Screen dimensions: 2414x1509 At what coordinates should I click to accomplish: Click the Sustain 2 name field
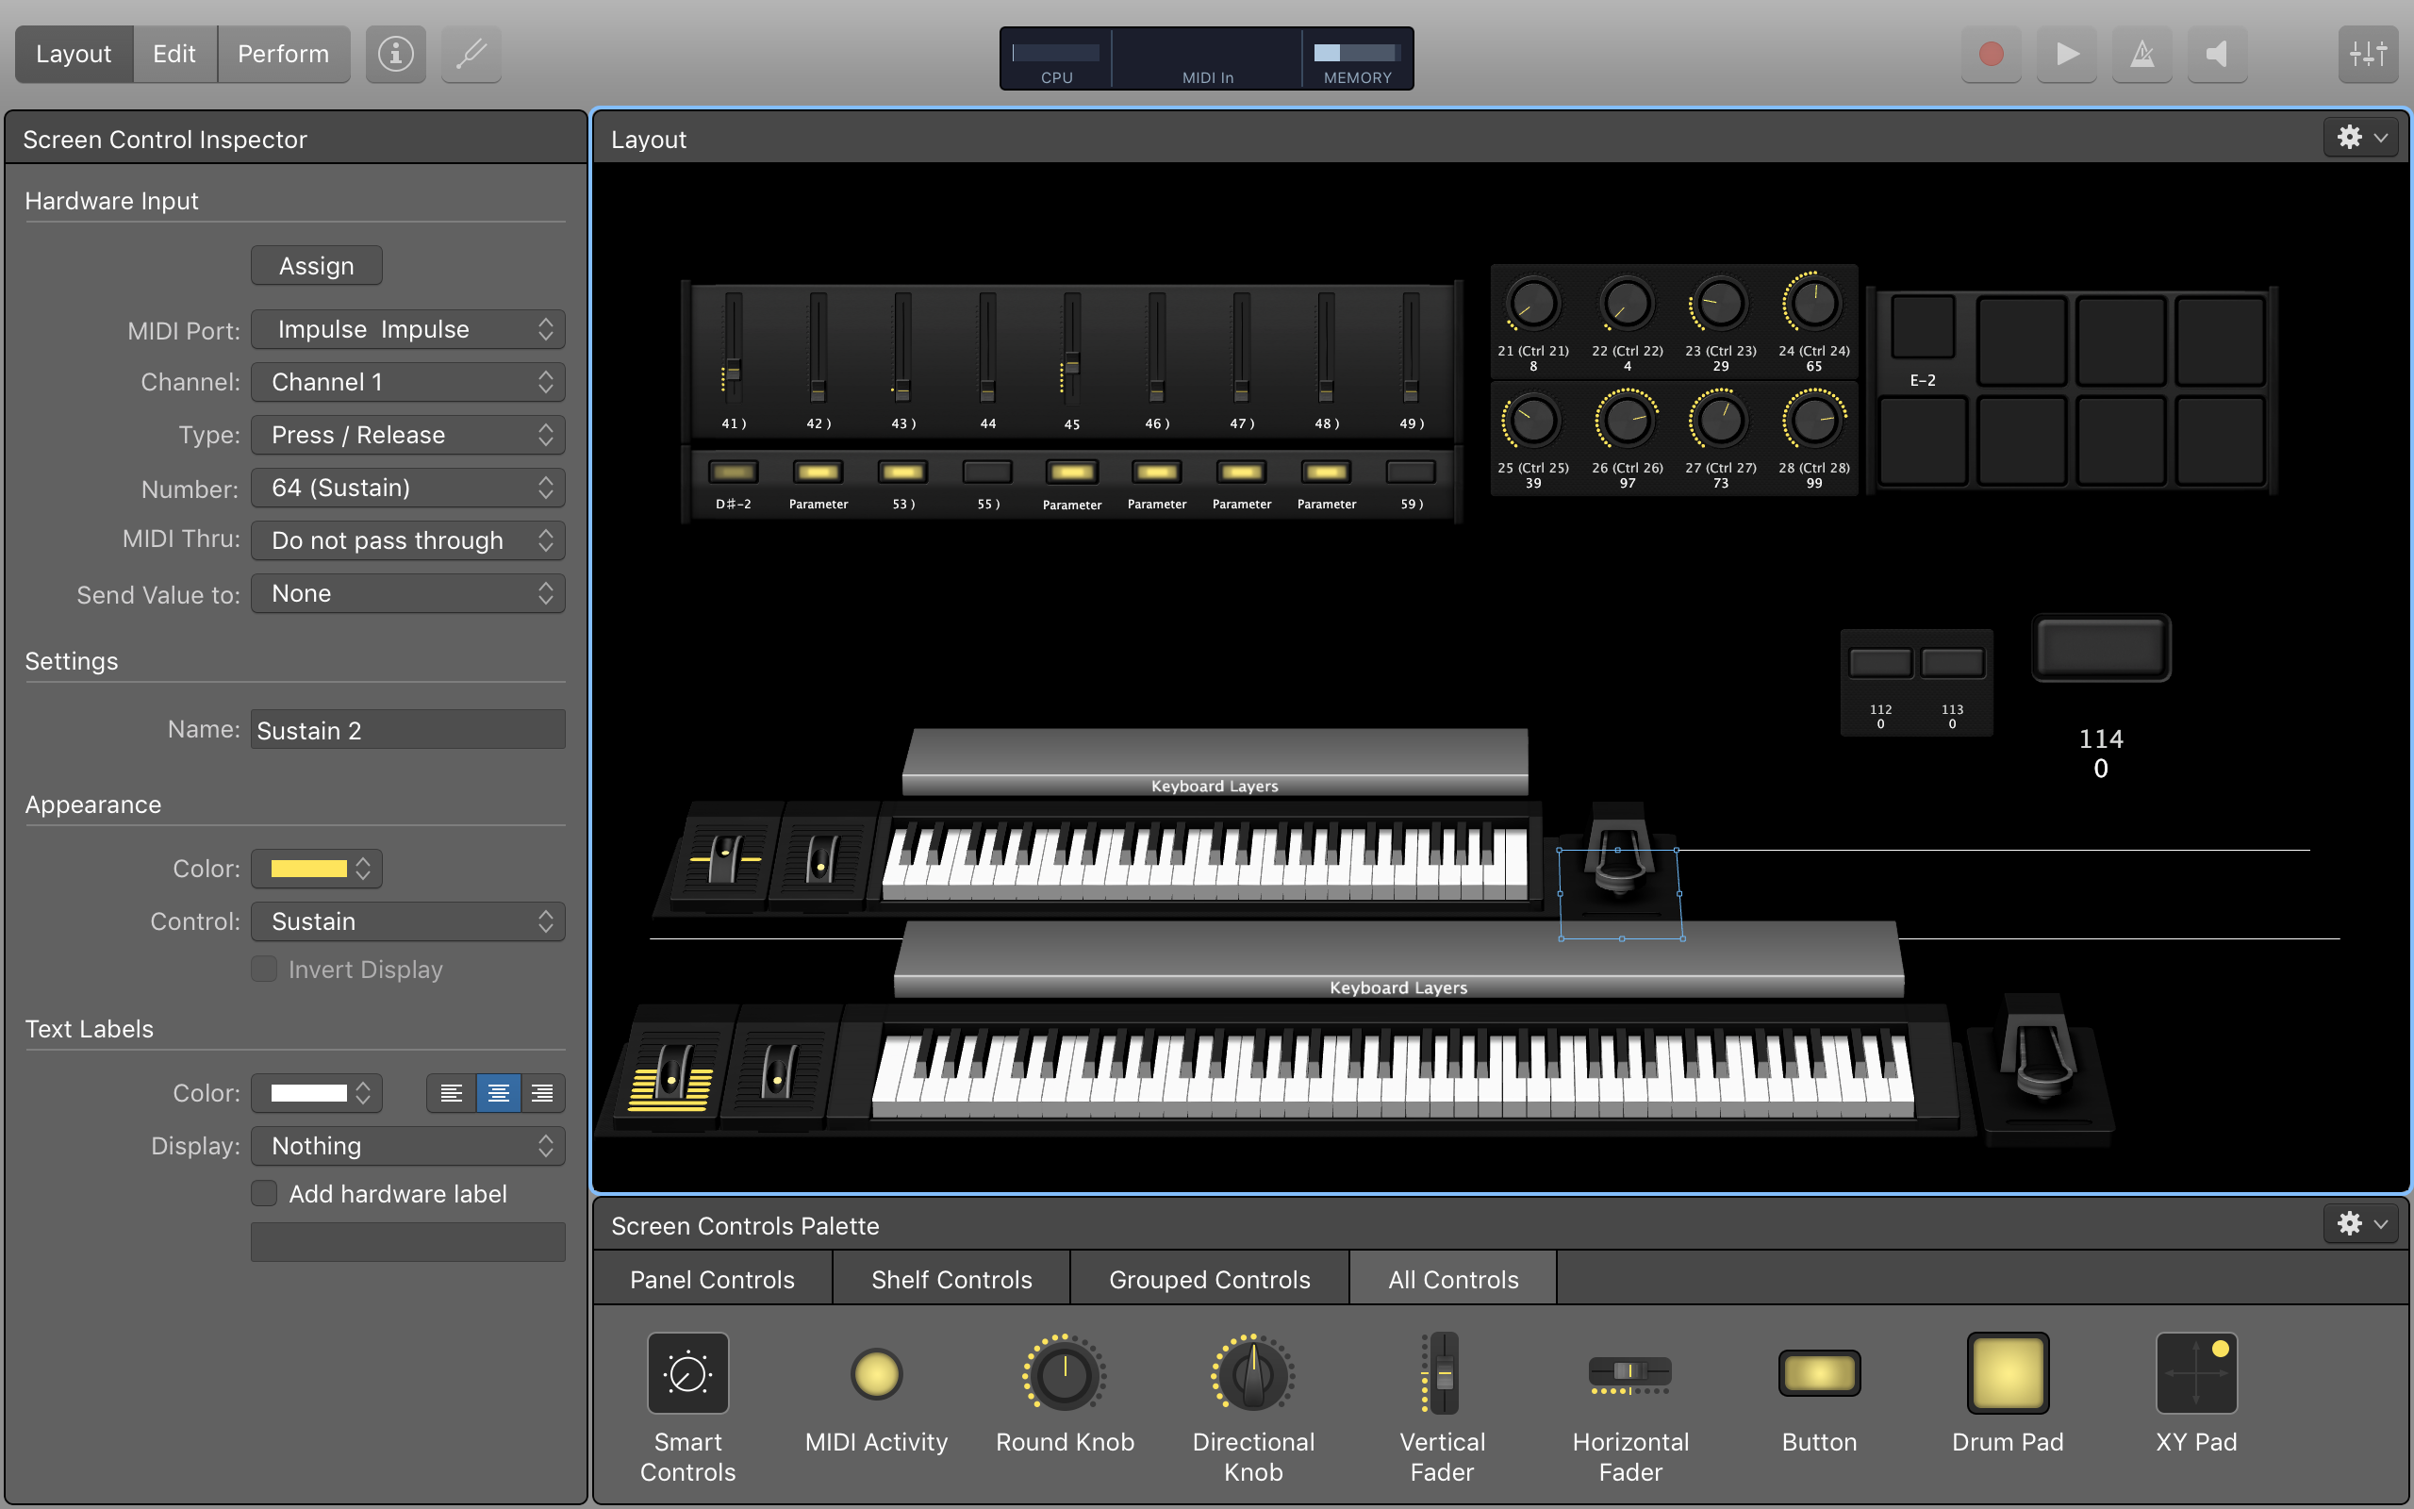point(407,731)
